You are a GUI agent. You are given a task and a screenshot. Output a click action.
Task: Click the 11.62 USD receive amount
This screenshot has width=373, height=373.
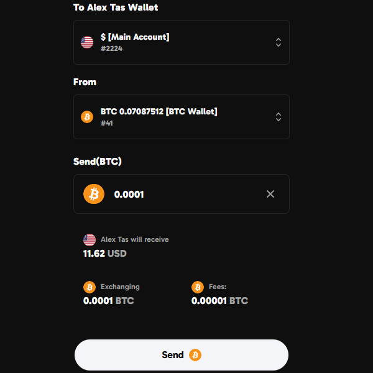(104, 254)
